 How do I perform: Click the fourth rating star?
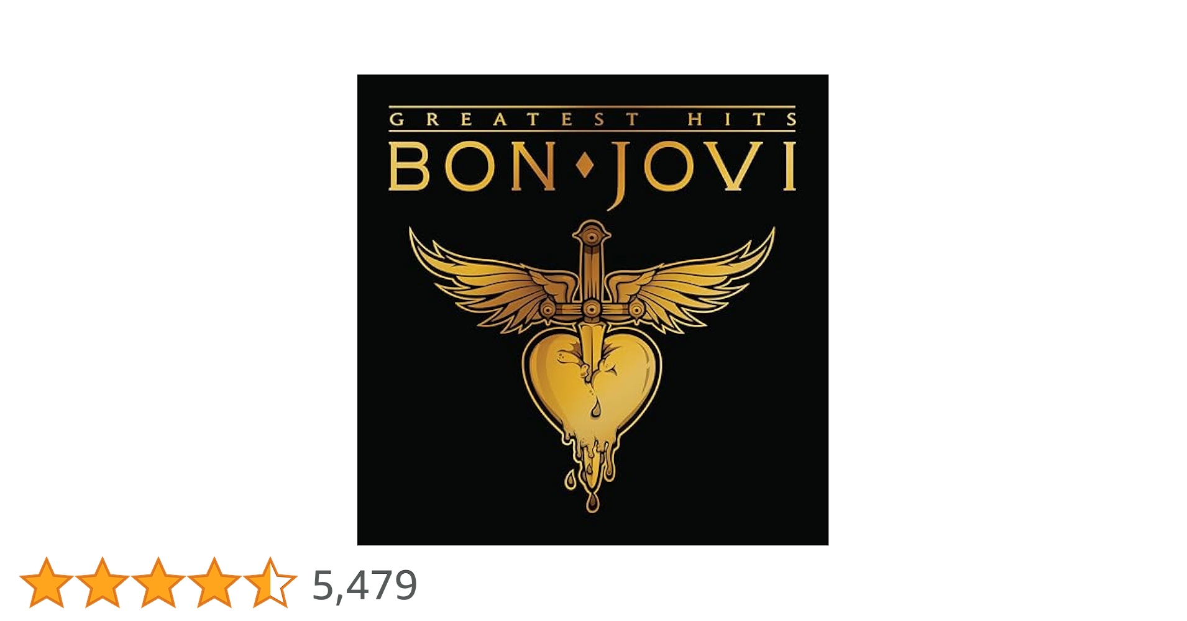[x=214, y=582]
